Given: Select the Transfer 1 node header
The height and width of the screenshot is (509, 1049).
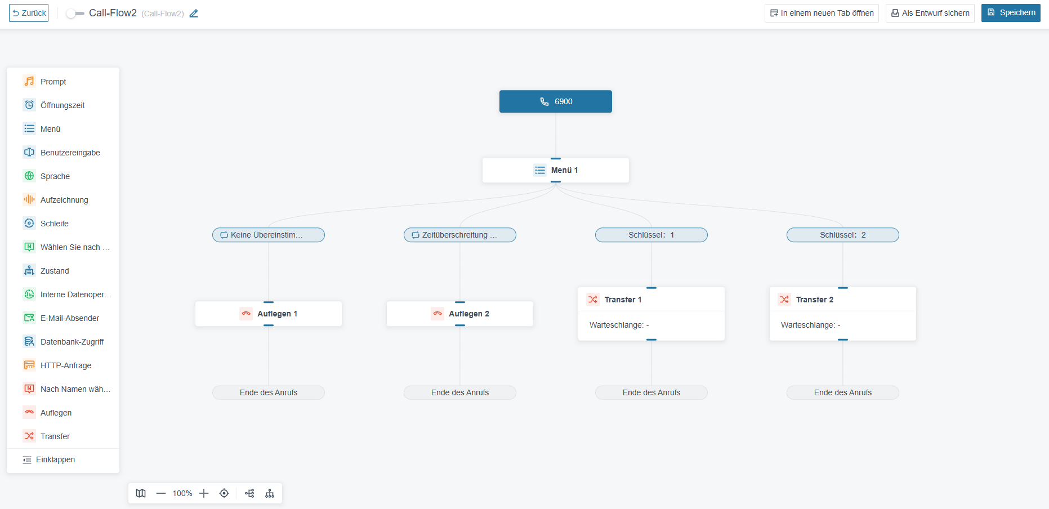Looking at the screenshot, I should [x=651, y=300].
